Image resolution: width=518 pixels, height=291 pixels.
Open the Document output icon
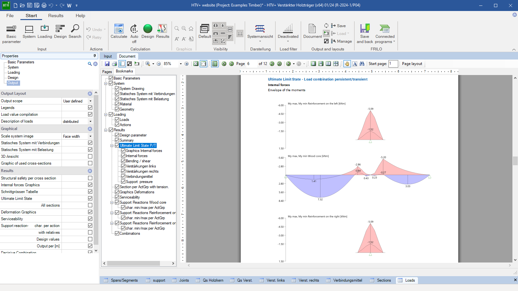pos(312,32)
